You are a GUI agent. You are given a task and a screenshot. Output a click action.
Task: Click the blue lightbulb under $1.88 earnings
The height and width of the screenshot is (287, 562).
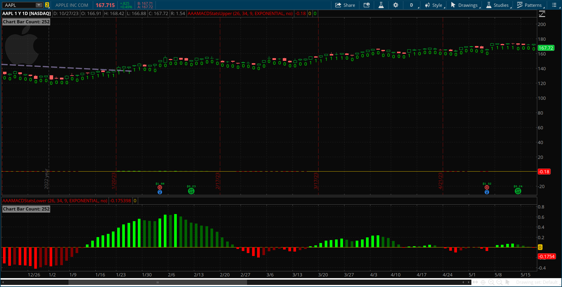[160, 192]
